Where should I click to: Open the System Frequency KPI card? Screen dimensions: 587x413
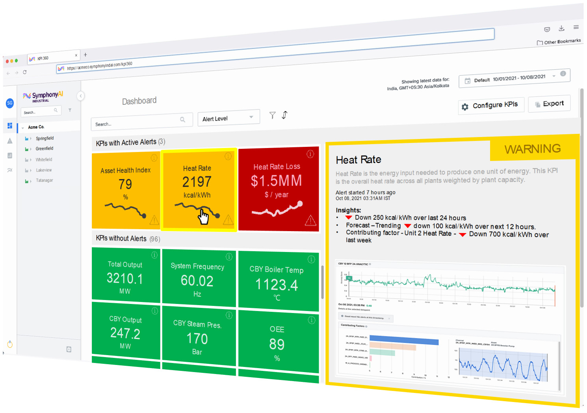pos(199,278)
